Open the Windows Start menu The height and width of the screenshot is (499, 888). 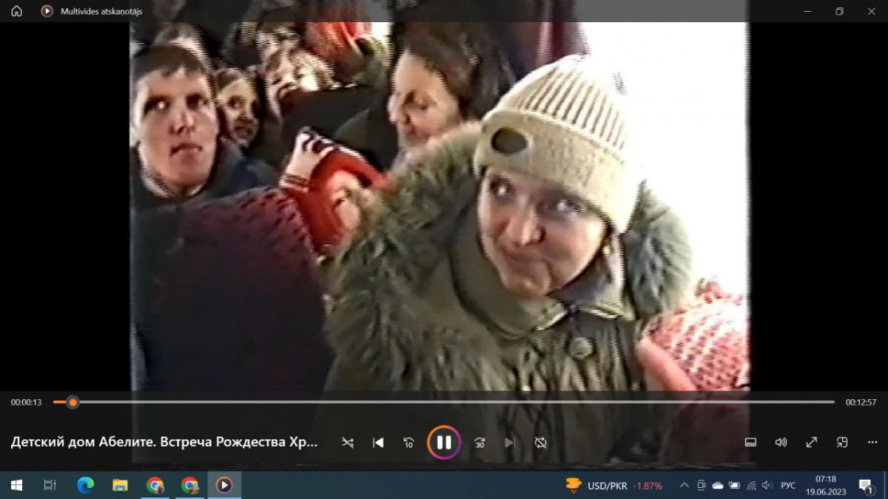click(16, 485)
